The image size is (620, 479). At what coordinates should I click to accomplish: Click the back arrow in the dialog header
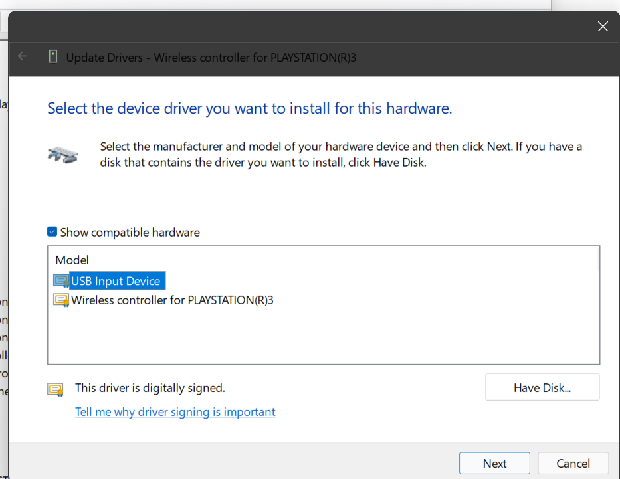click(x=23, y=56)
